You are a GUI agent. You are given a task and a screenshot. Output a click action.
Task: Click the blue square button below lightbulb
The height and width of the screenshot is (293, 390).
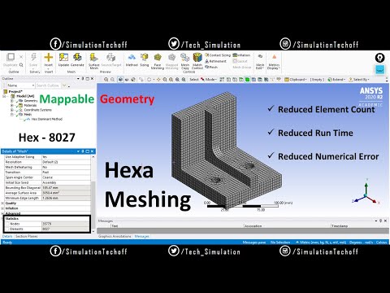379,70
